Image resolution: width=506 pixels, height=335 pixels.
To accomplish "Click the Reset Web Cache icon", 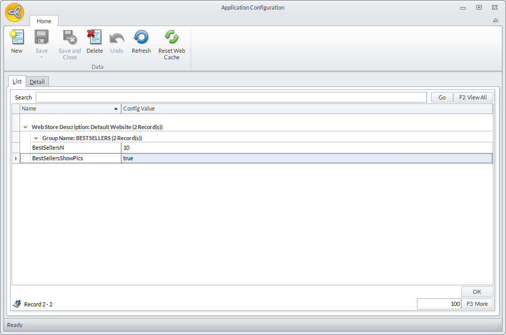I will tap(172, 38).
